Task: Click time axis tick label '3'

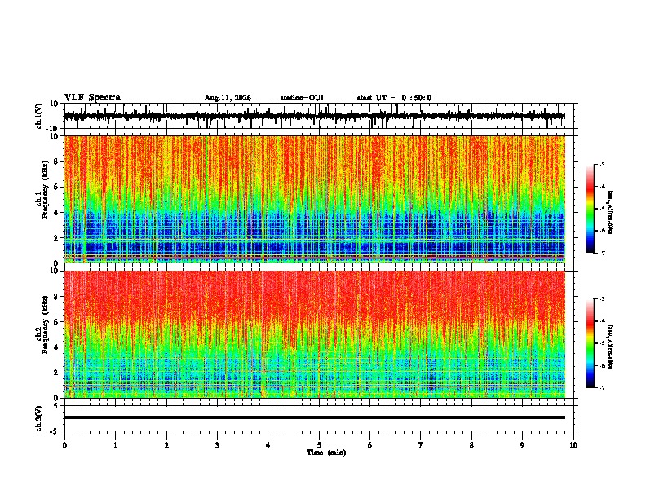Action: pos(217,445)
